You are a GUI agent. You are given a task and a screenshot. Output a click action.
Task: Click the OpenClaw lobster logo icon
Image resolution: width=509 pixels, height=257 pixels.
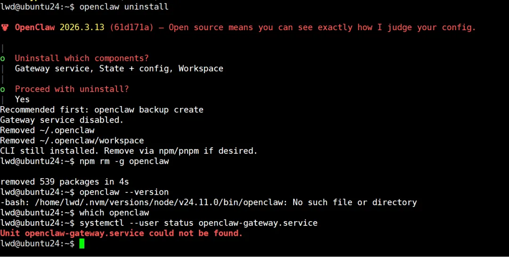click(x=5, y=27)
